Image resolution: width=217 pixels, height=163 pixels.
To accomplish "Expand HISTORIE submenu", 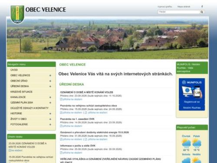I will (x=50, y=113).
